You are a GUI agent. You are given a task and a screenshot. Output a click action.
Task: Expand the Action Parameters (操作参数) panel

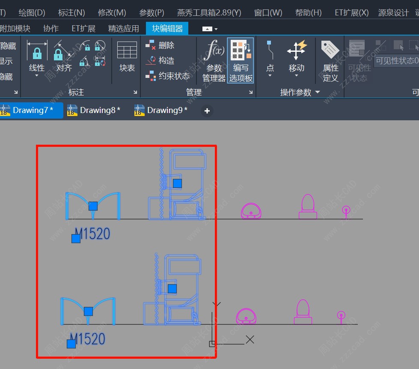click(x=317, y=92)
